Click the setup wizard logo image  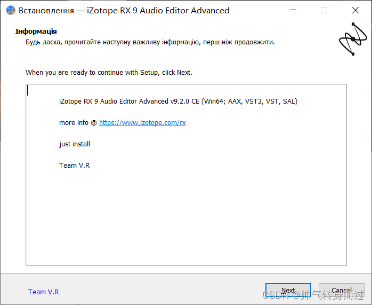[353, 39]
